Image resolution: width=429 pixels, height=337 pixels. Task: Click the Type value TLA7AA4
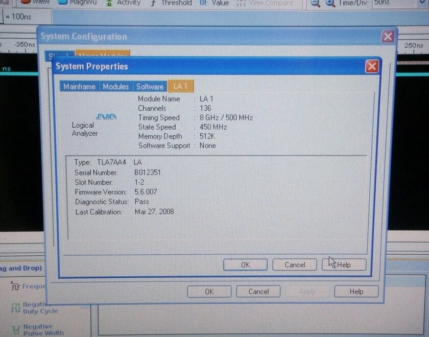pyautogui.click(x=112, y=162)
